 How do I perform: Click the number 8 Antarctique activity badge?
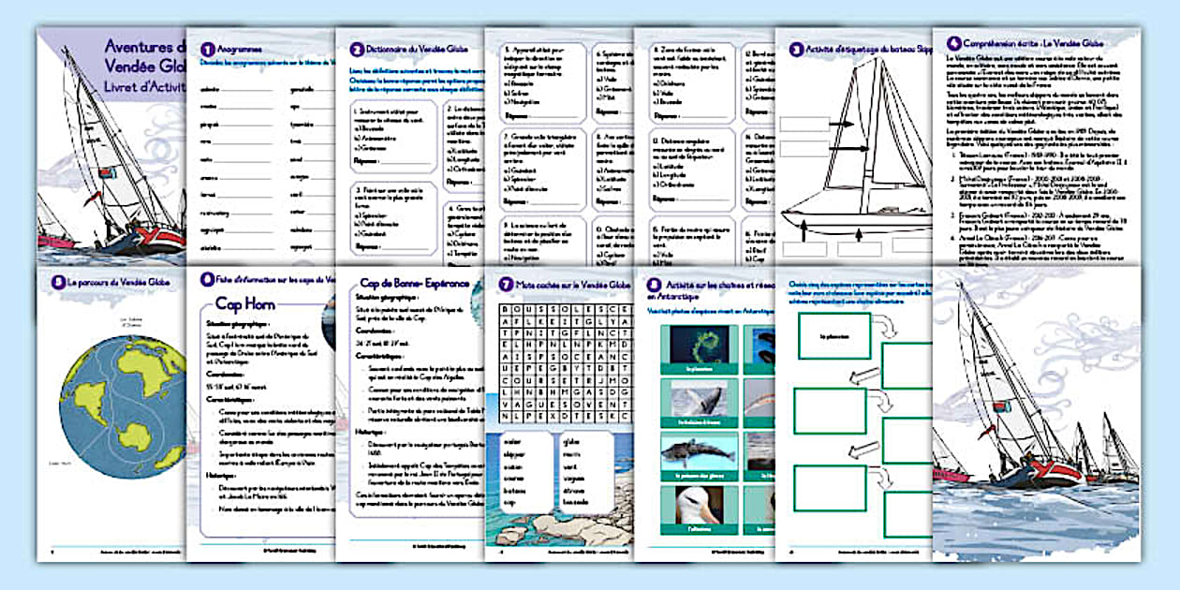[655, 284]
